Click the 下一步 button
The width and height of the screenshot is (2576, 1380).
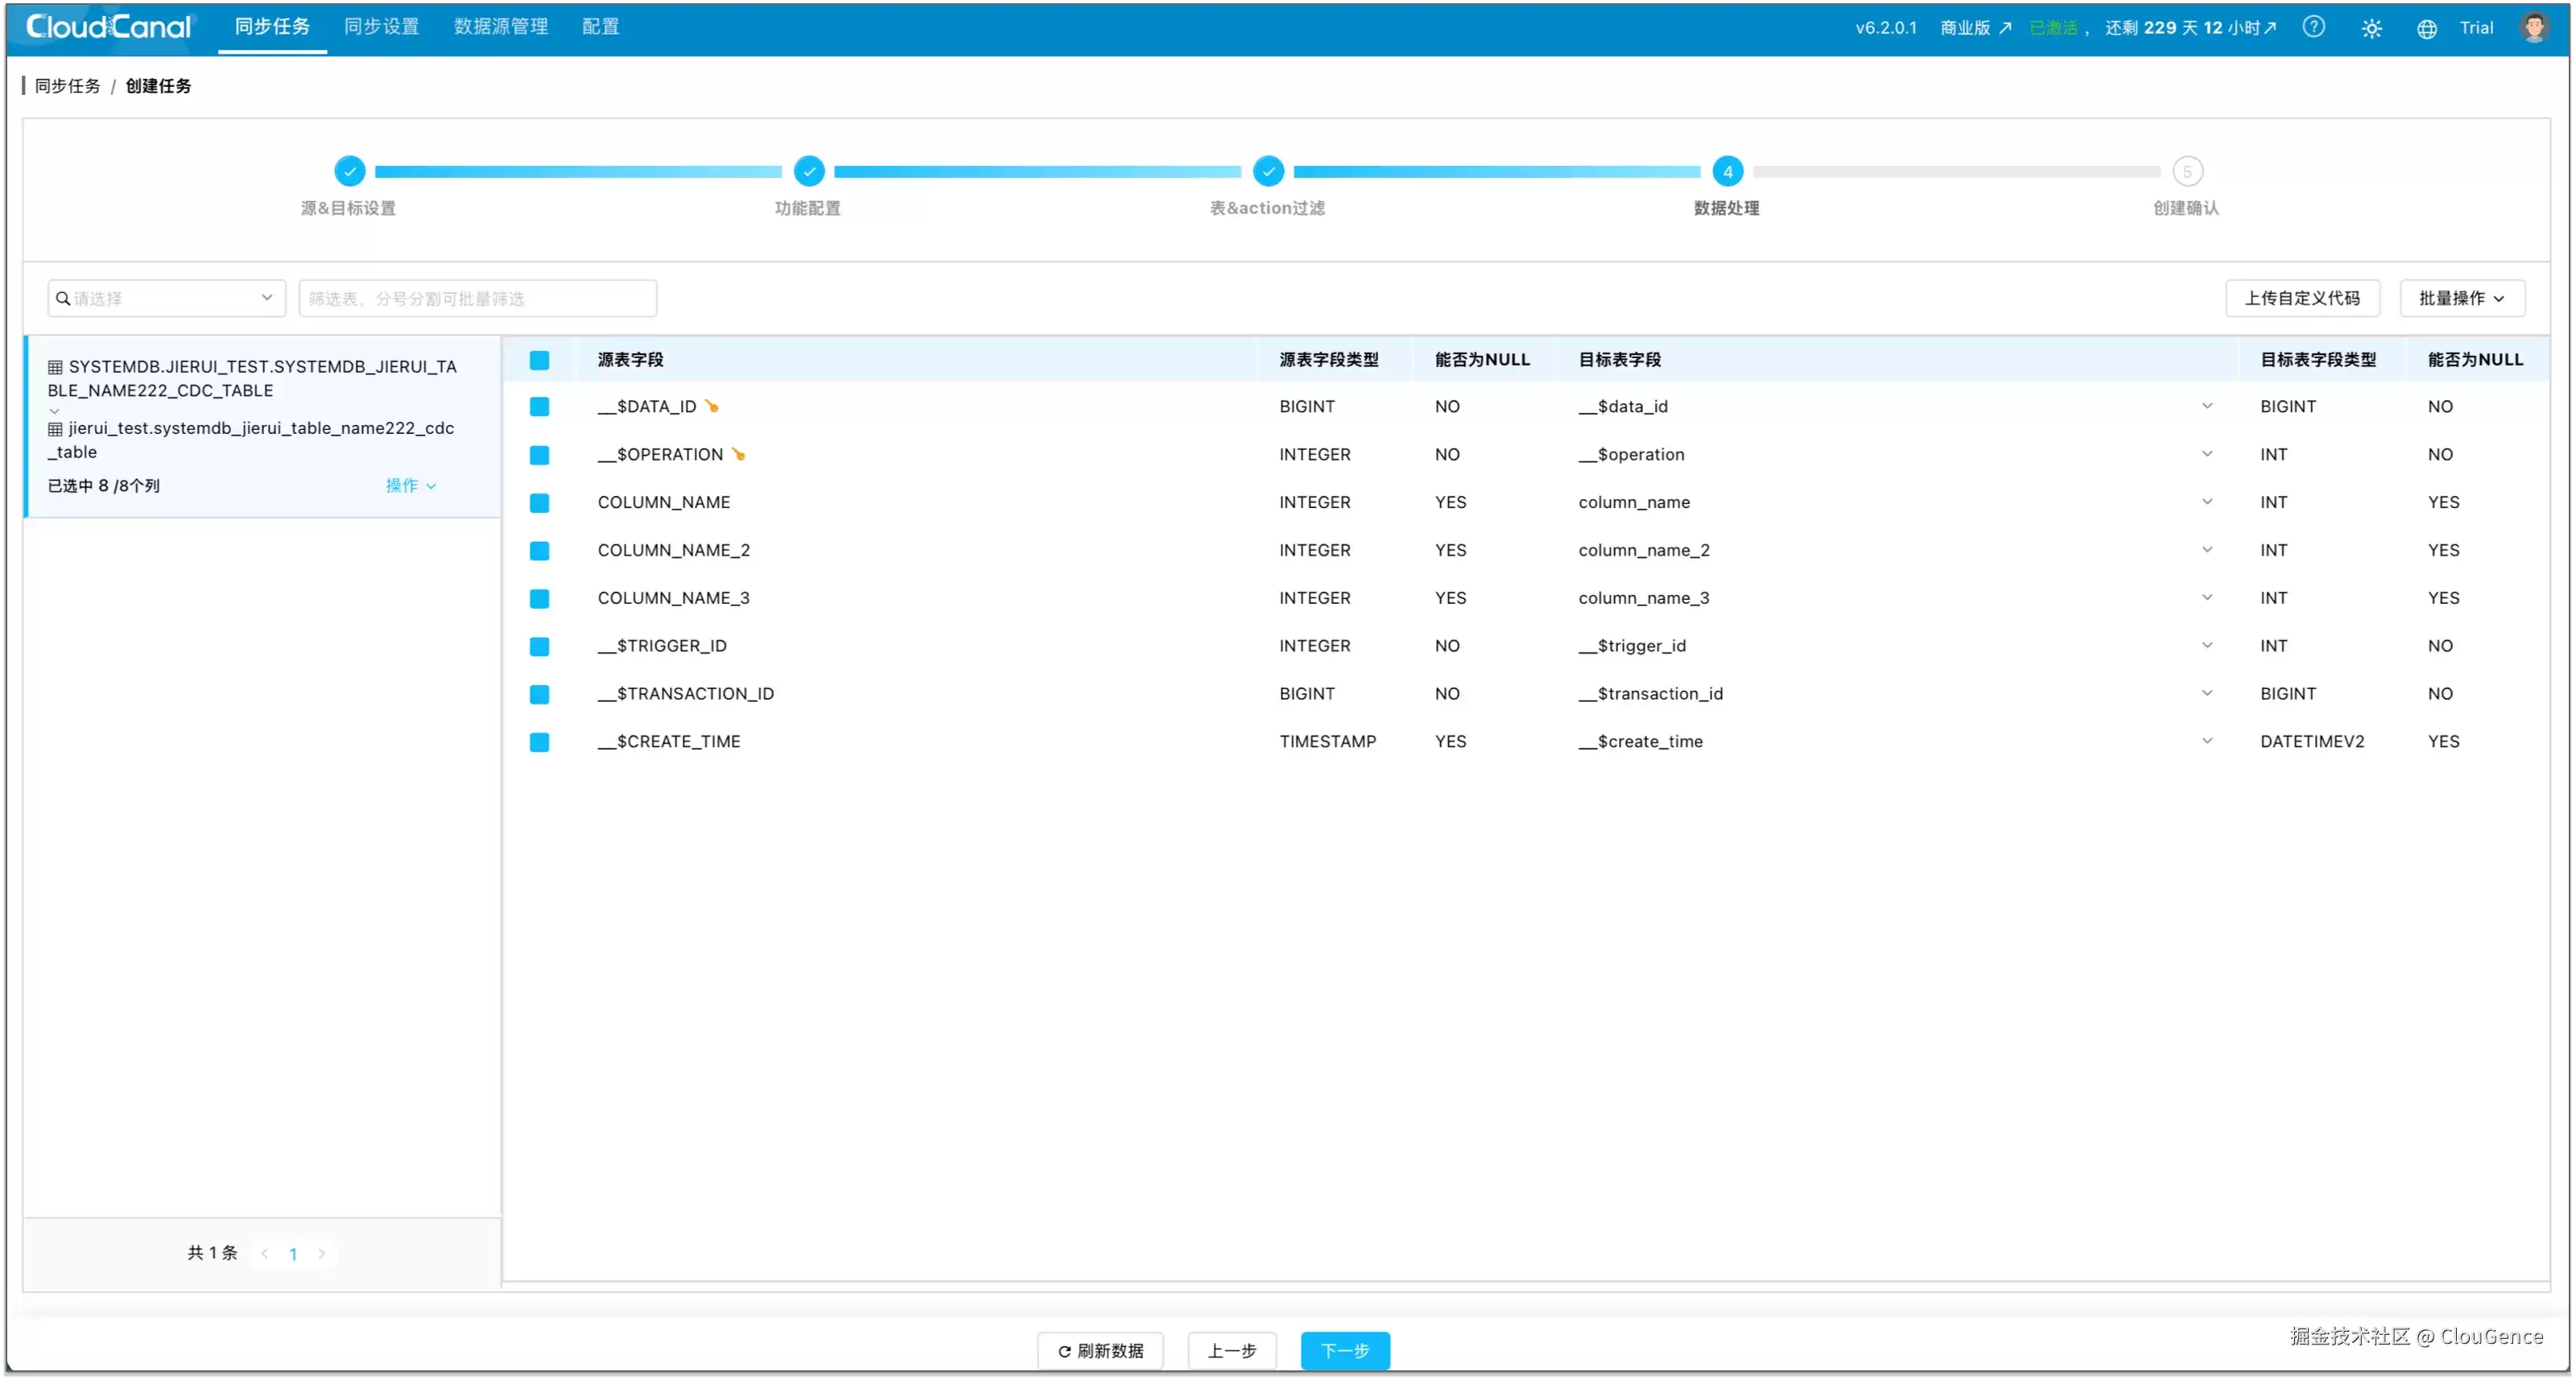tap(1345, 1350)
